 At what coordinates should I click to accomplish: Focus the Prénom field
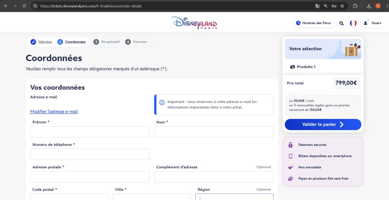[90, 132]
